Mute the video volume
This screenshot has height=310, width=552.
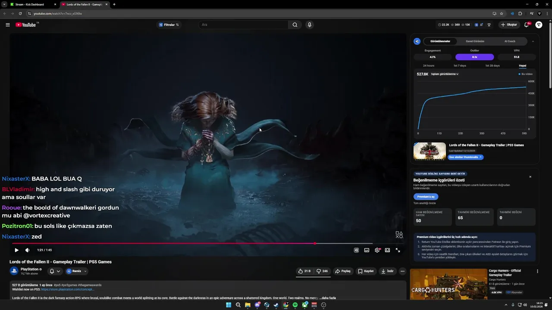point(28,250)
